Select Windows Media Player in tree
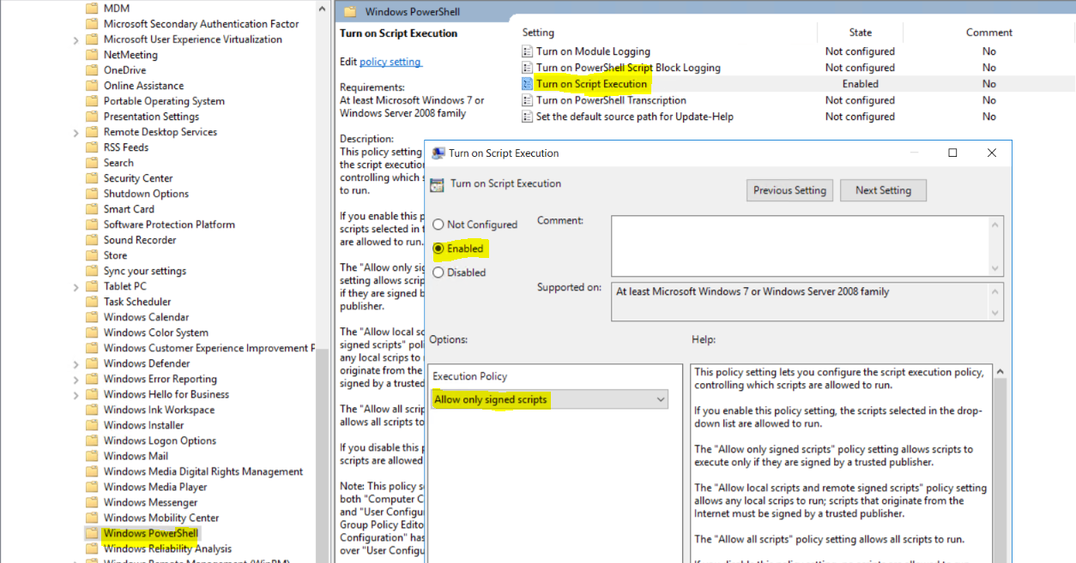Screen dimensions: 1076x563 pyautogui.click(x=155, y=487)
